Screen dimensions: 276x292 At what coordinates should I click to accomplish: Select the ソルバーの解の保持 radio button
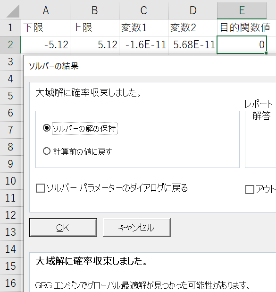pyautogui.click(x=47, y=128)
